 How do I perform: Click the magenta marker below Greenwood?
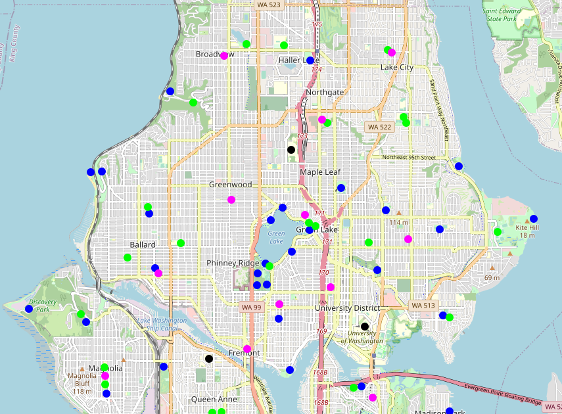[x=231, y=198]
